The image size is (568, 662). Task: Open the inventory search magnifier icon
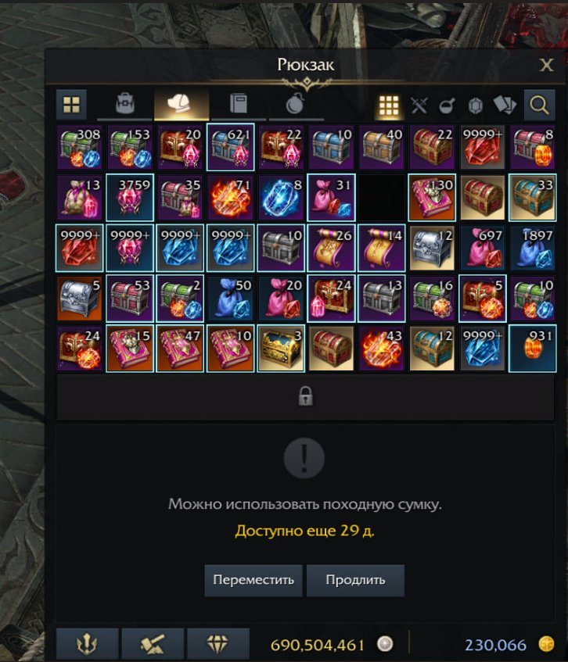tap(539, 105)
